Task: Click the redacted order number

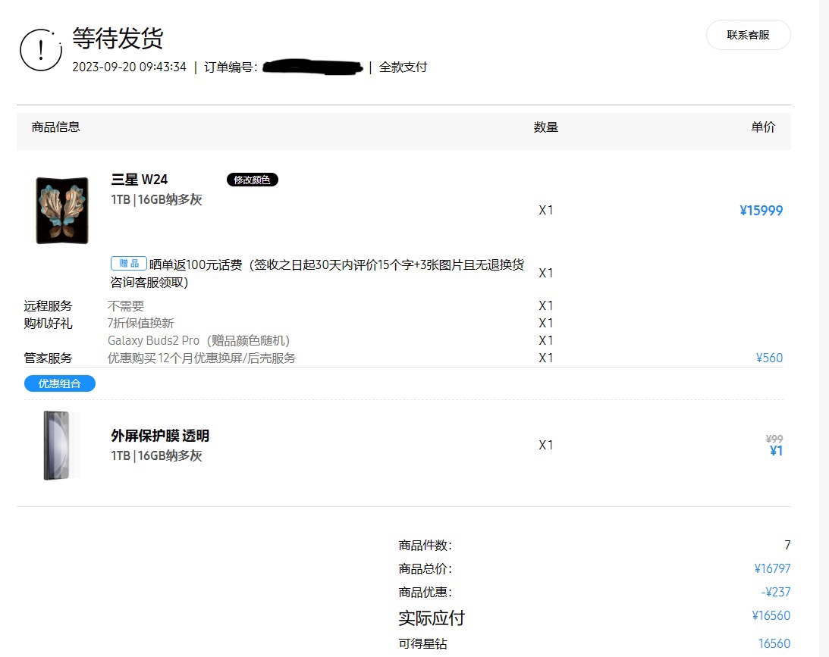Action: 312,67
